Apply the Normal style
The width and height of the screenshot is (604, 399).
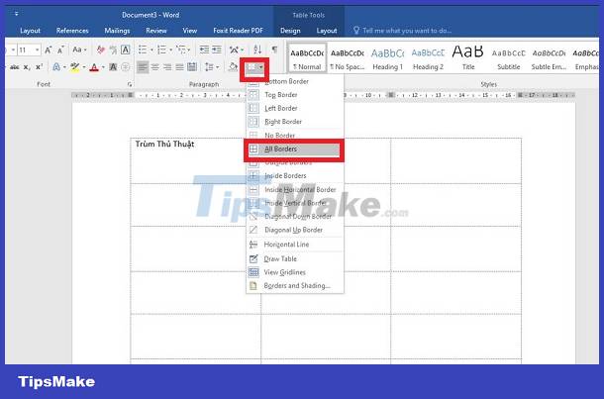click(x=307, y=57)
